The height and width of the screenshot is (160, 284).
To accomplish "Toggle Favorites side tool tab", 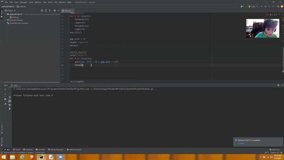I will point(2,141).
